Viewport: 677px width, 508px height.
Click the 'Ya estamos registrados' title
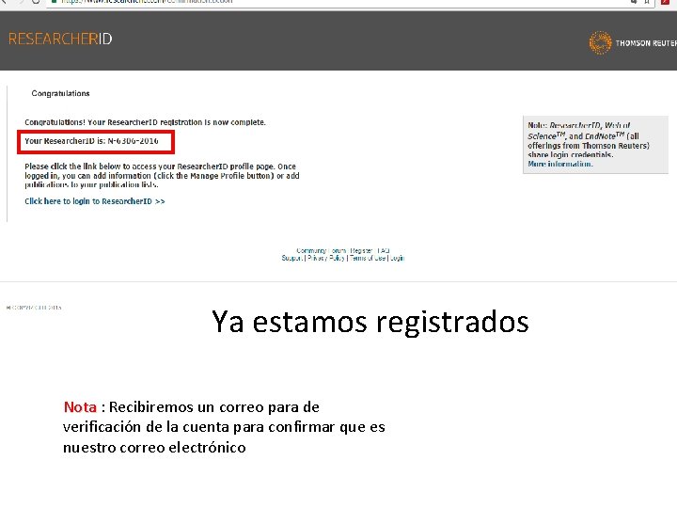tap(370, 322)
